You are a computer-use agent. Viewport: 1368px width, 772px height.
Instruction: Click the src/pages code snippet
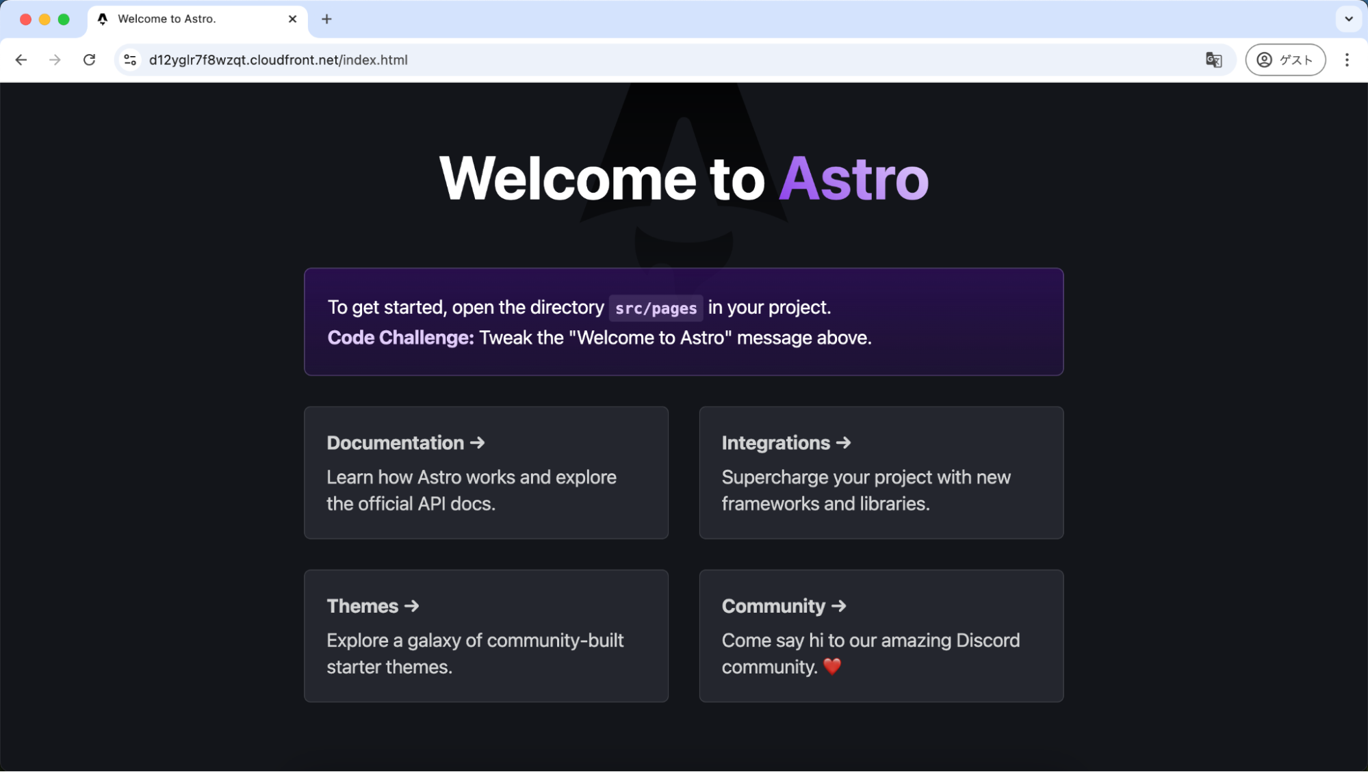point(656,308)
